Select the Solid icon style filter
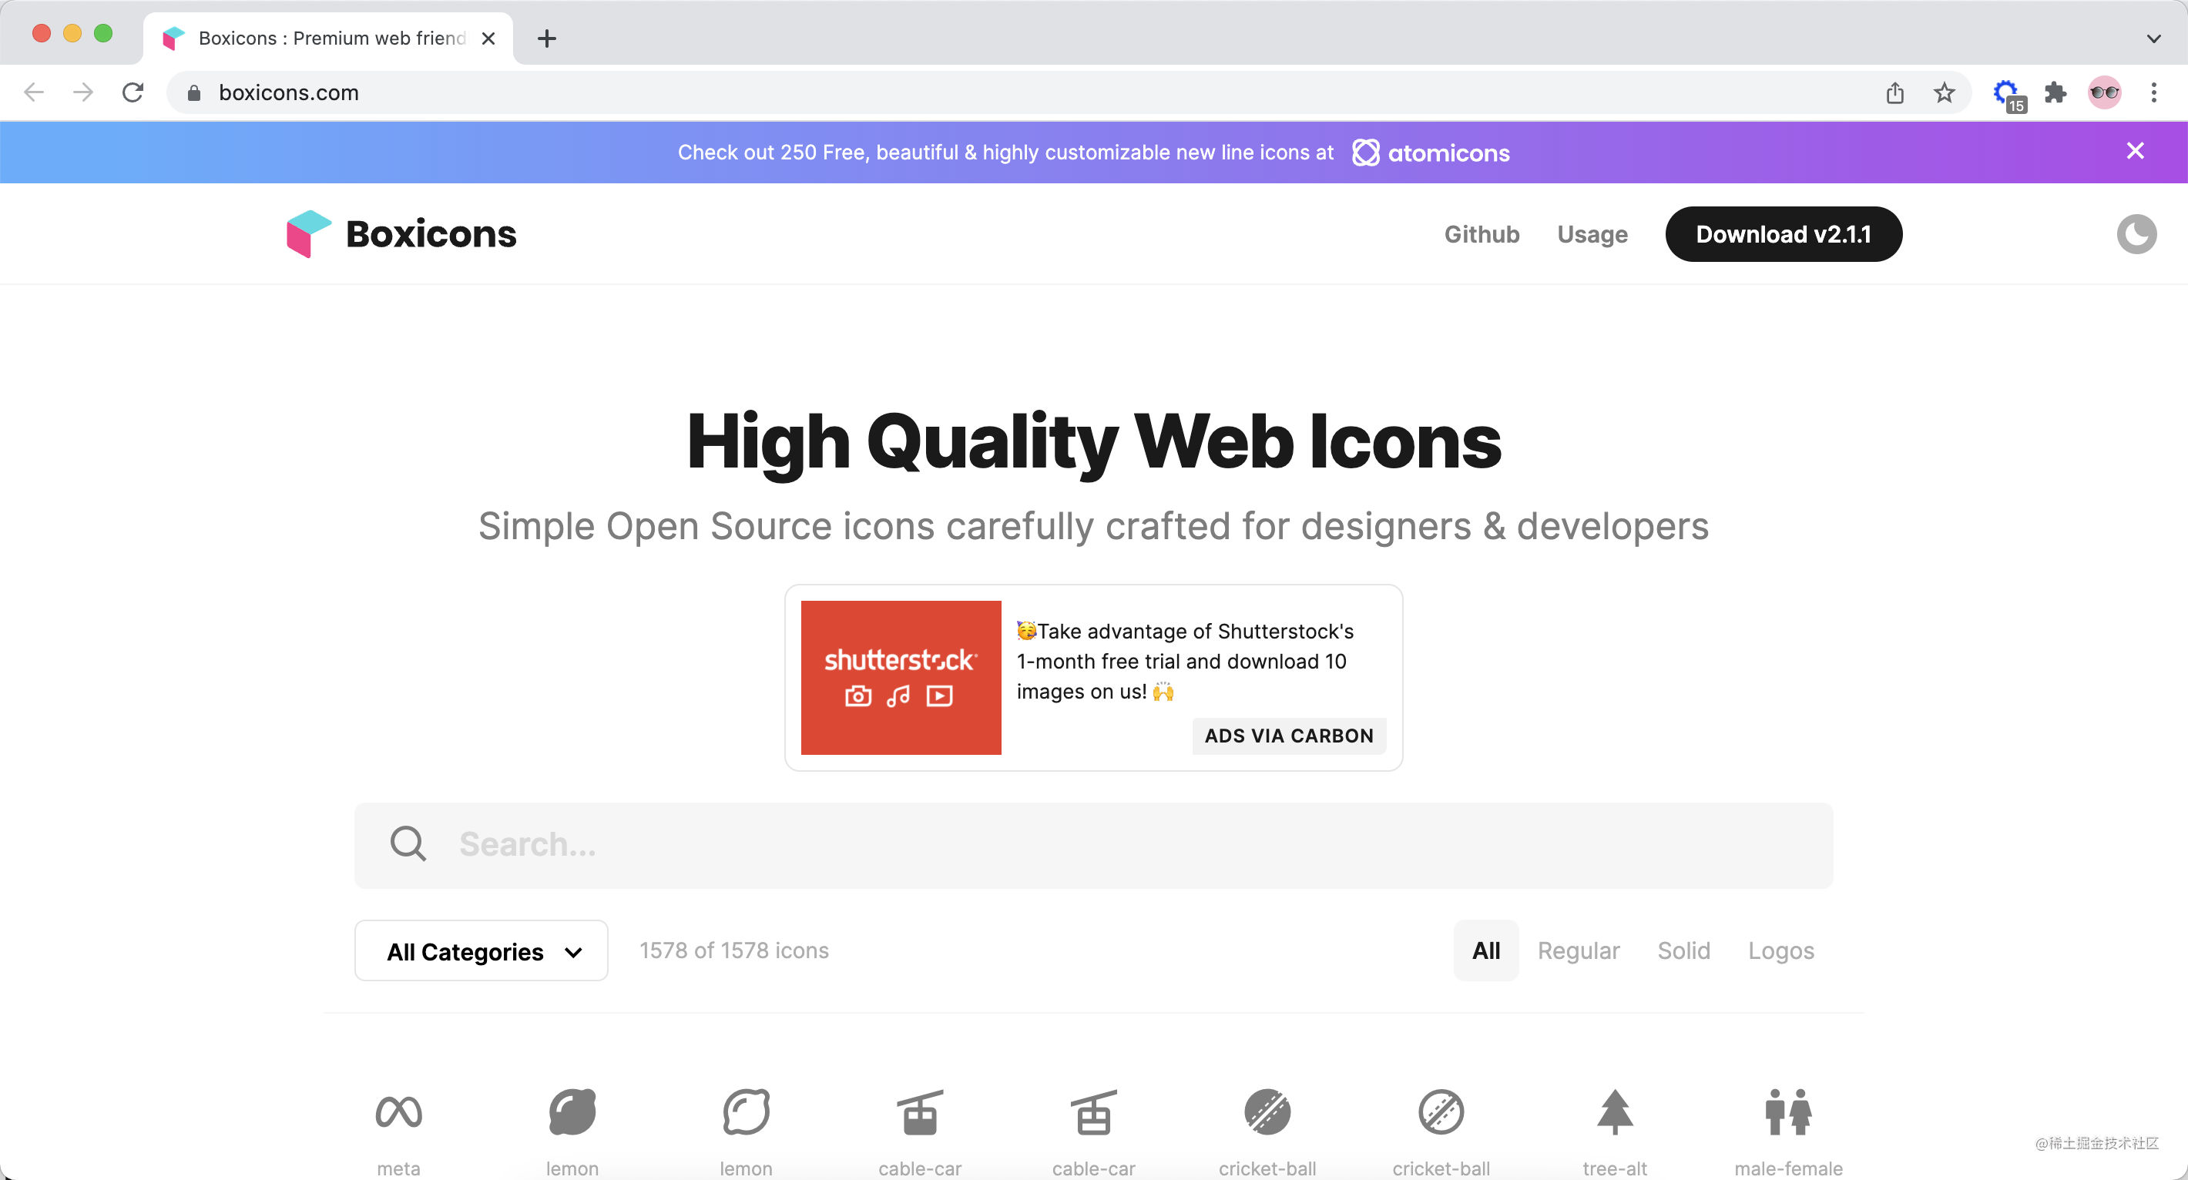2188x1180 pixels. (x=1683, y=950)
